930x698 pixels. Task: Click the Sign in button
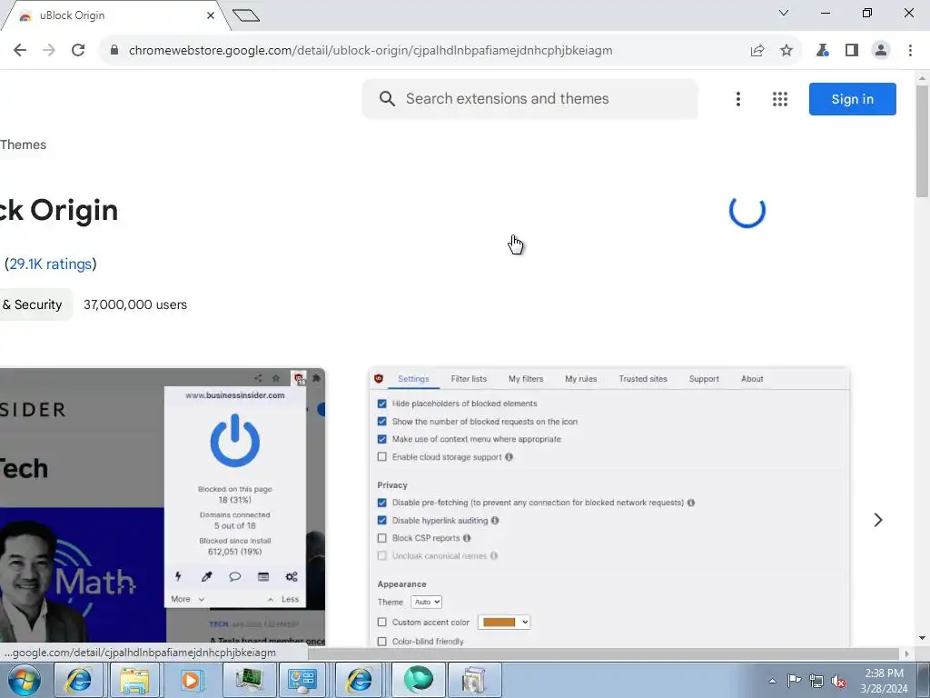click(852, 99)
